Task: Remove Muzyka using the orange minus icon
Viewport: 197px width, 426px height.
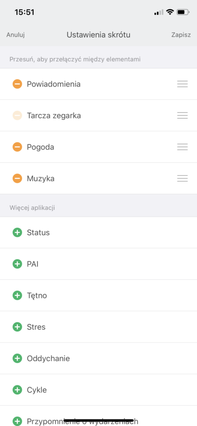Action: [17, 178]
